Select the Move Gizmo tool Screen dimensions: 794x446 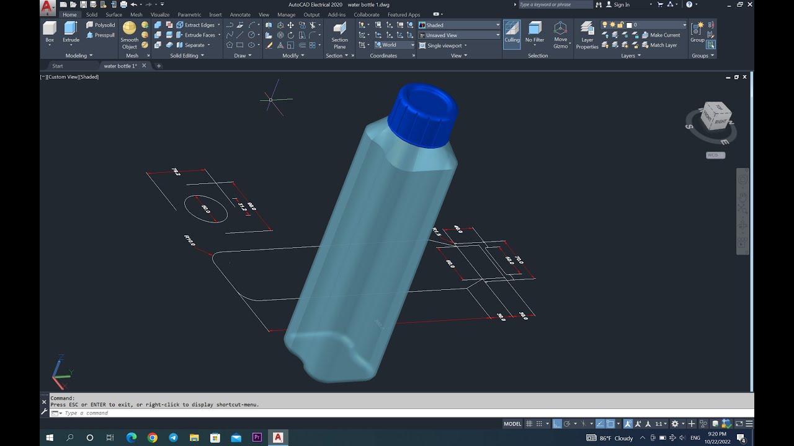tap(560, 35)
